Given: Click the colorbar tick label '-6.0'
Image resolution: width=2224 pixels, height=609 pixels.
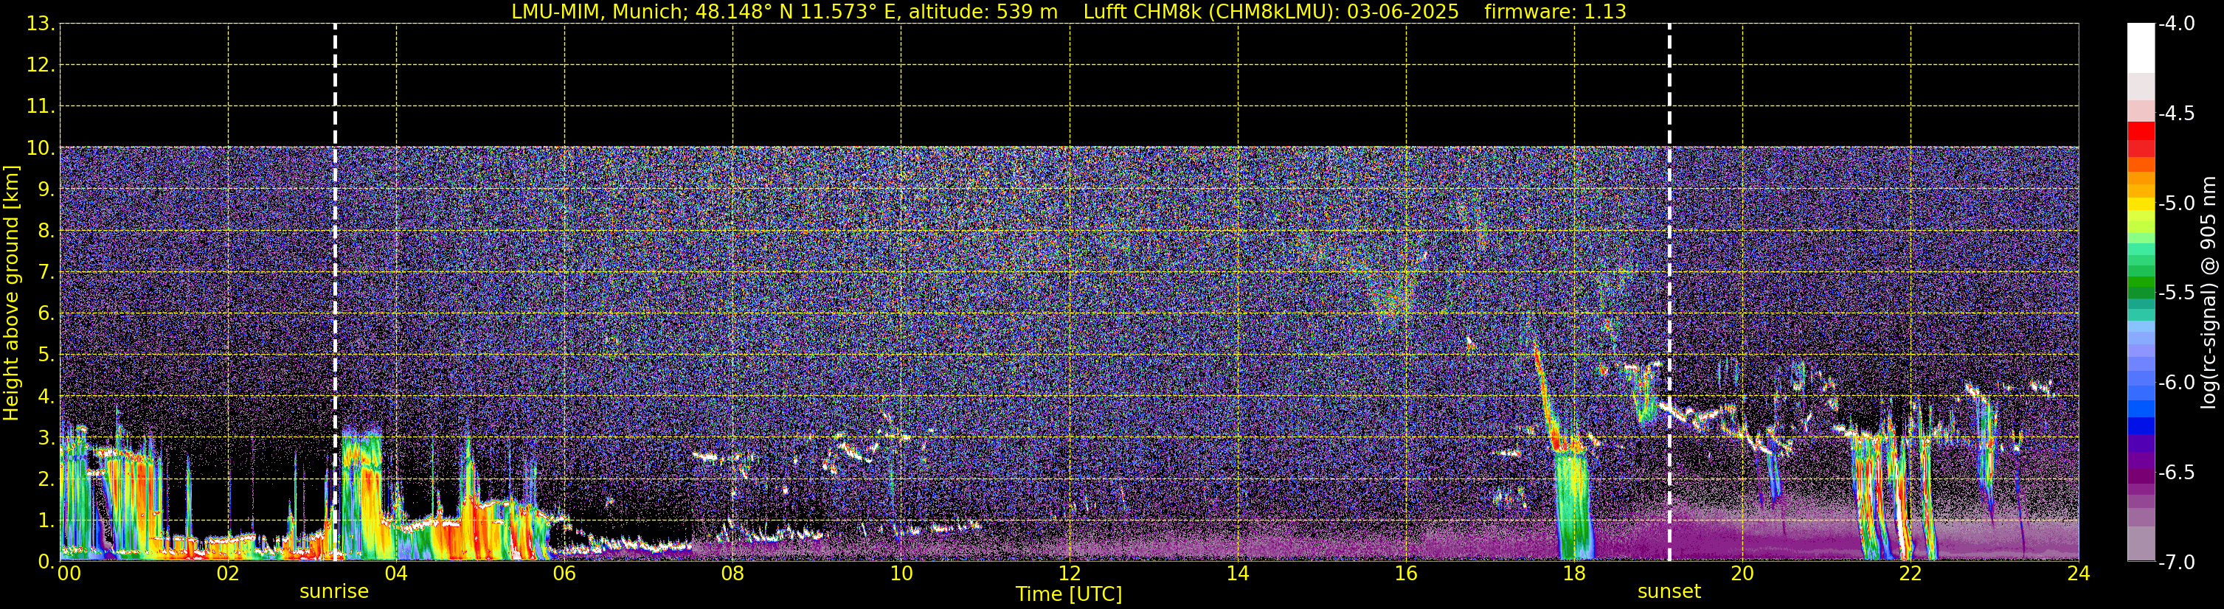Looking at the screenshot, I should pyautogui.click(x=2177, y=382).
